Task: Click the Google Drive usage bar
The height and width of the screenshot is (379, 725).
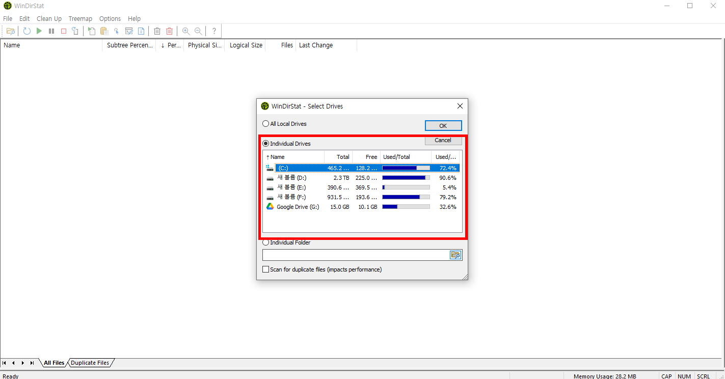Action: [x=406, y=207]
